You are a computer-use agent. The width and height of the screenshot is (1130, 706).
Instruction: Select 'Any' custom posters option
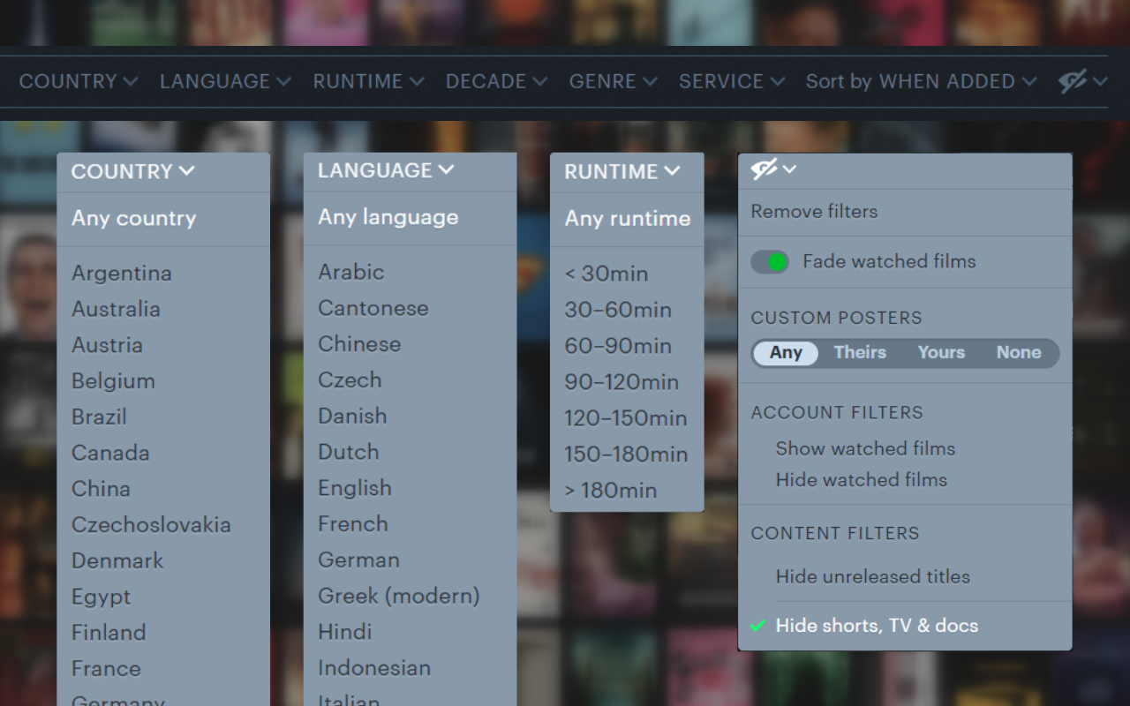[786, 353]
